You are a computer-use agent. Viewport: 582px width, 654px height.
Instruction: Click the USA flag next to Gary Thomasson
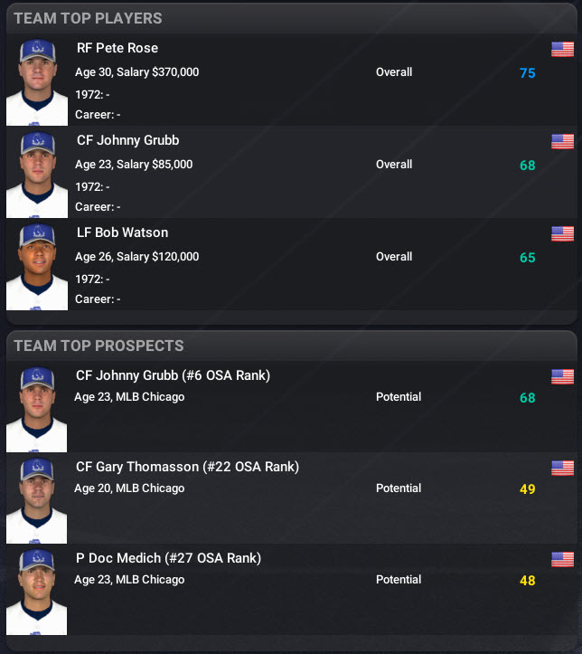click(x=562, y=468)
